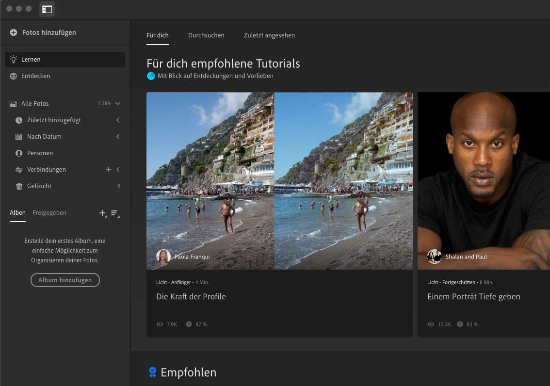Open the Freigegeben tab in sidebar
This screenshot has height=386, width=550.
[x=49, y=213]
